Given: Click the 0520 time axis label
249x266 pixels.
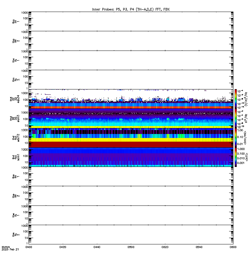Looking at the screenshot, I should coord(165,247).
